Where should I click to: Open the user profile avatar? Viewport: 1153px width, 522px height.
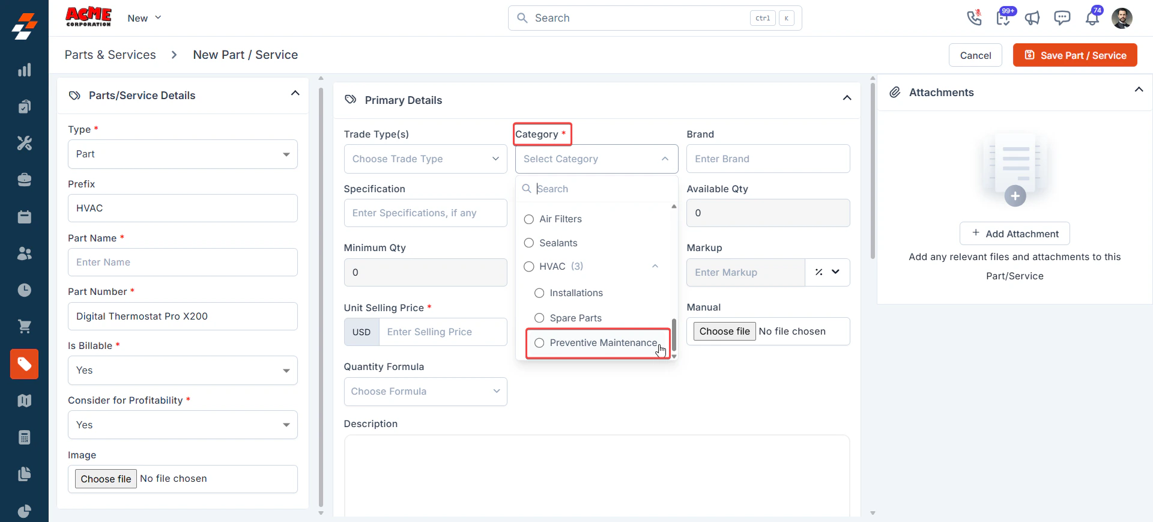(1122, 18)
